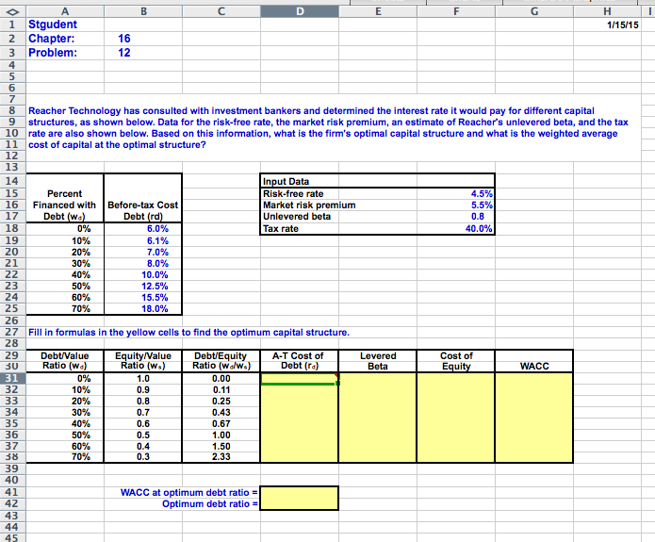Image resolution: width=655 pixels, height=542 pixels.
Task: Select the column A header
Action: (x=65, y=8)
